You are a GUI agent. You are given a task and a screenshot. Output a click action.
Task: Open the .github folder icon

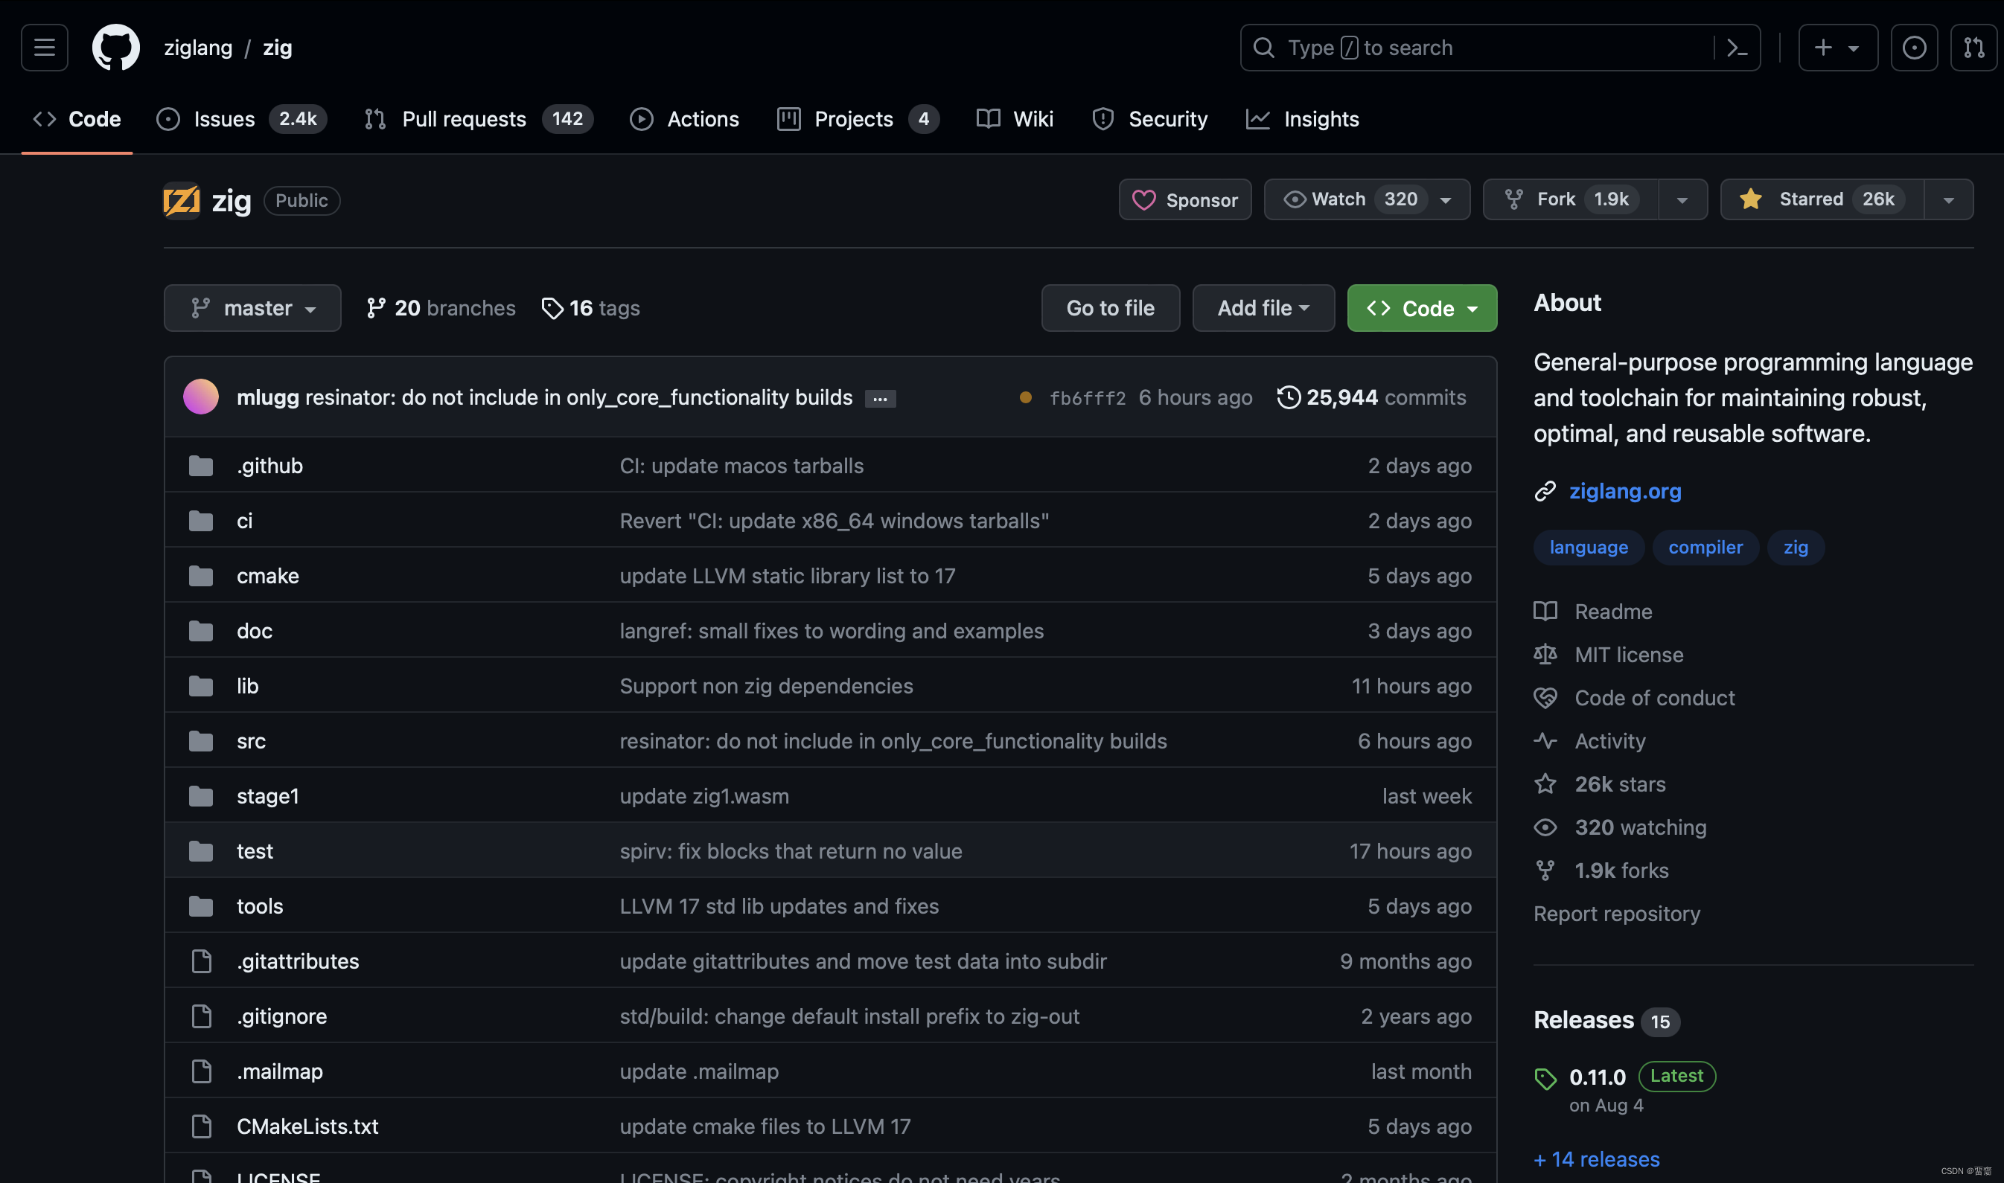click(x=201, y=466)
